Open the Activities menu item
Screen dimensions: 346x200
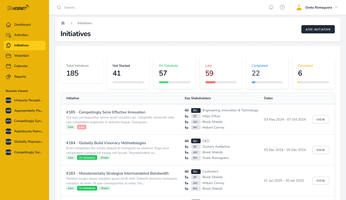pyautogui.click(x=21, y=35)
